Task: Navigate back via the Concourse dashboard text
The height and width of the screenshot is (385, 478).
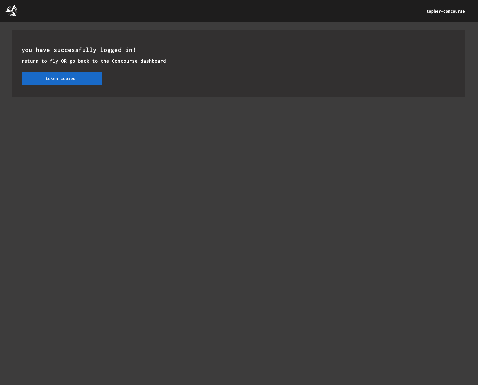Action: click(x=139, y=61)
